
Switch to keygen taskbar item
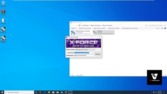tap(70, 92)
